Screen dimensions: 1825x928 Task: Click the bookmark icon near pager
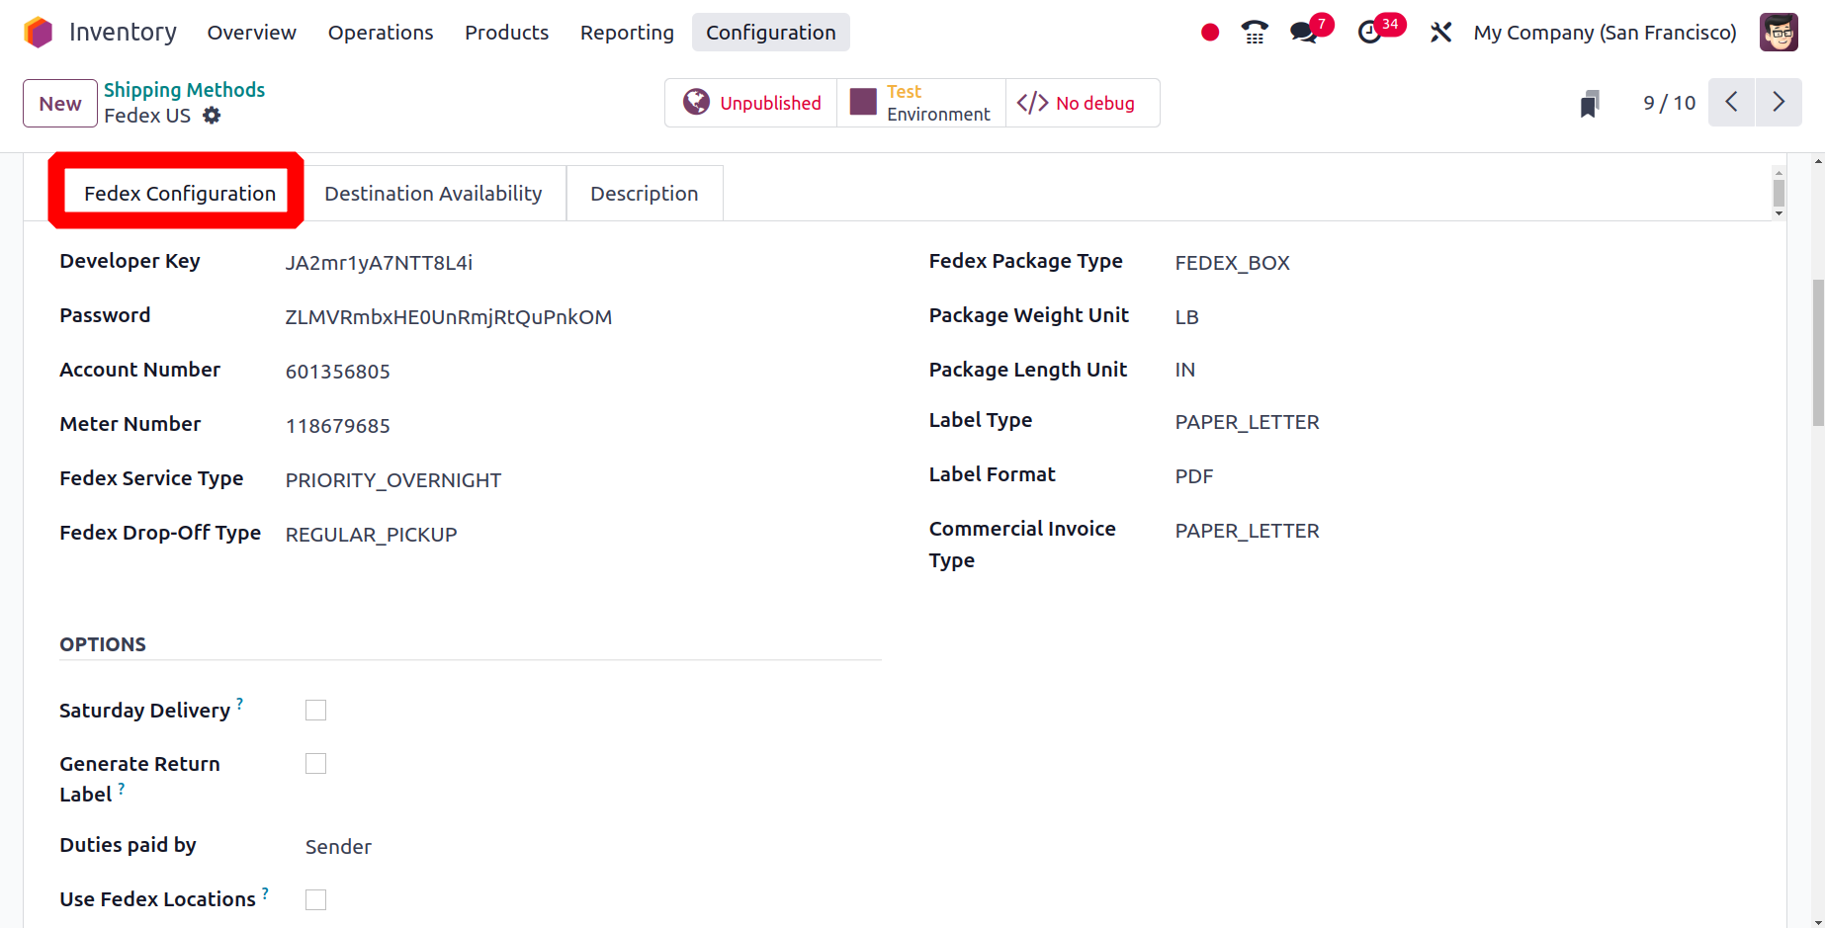(1589, 104)
